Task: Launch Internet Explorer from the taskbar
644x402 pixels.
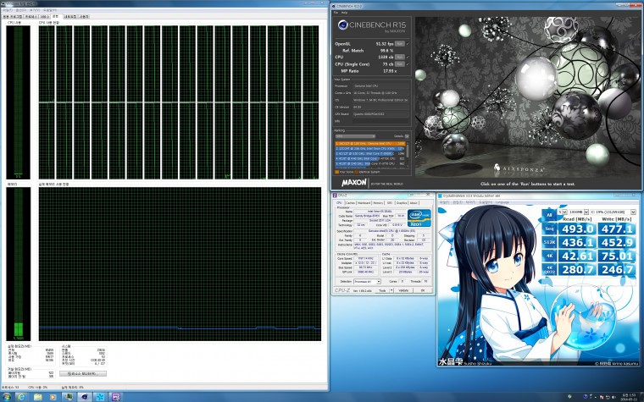Action: point(21,397)
